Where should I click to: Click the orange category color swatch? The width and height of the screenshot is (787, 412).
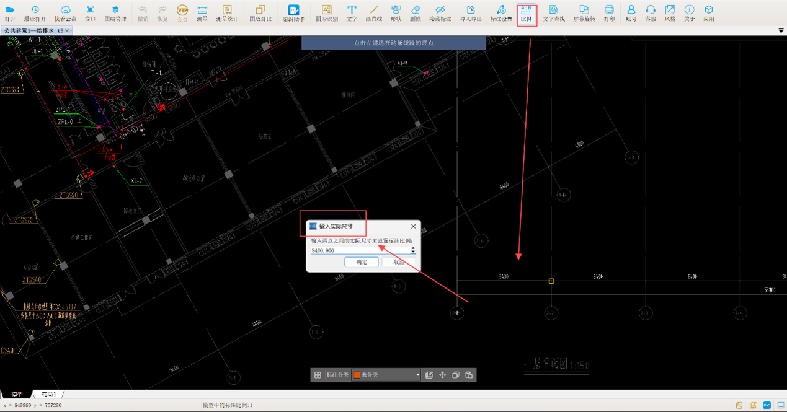(x=357, y=375)
